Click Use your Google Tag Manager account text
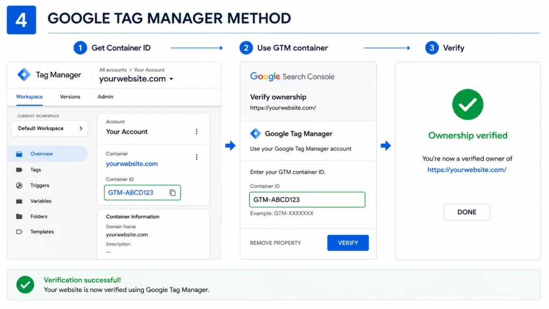Image resolution: width=549 pixels, height=309 pixels. pos(300,149)
